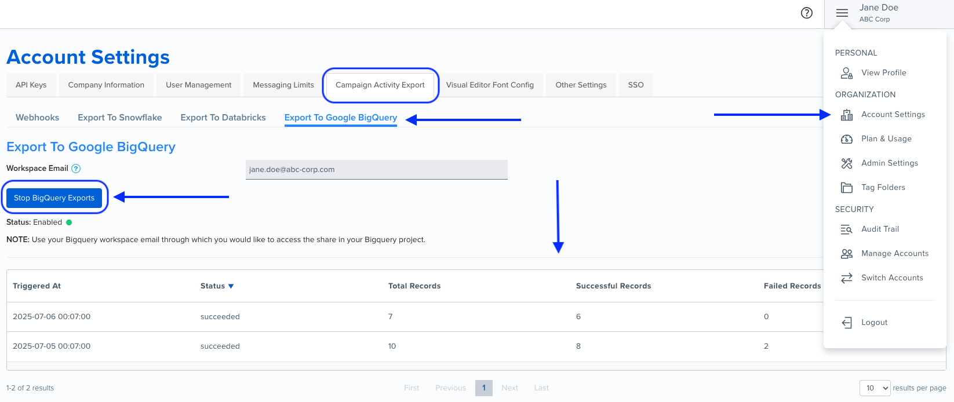The height and width of the screenshot is (402, 954).
Task: Click Stop BigQuery Exports button
Action: (x=54, y=198)
